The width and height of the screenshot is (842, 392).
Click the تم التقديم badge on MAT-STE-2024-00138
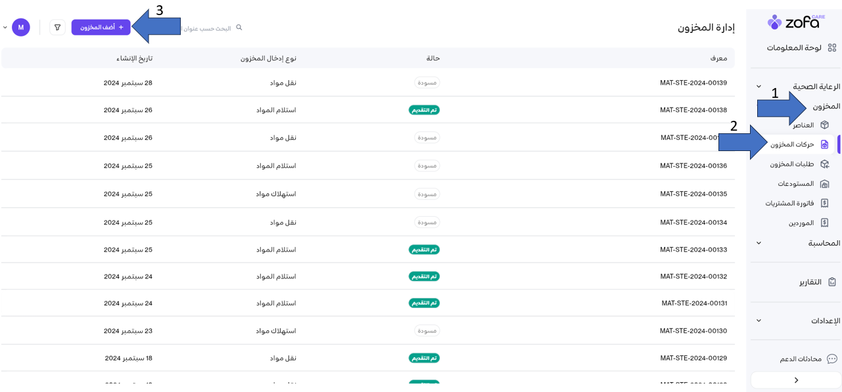tap(424, 110)
